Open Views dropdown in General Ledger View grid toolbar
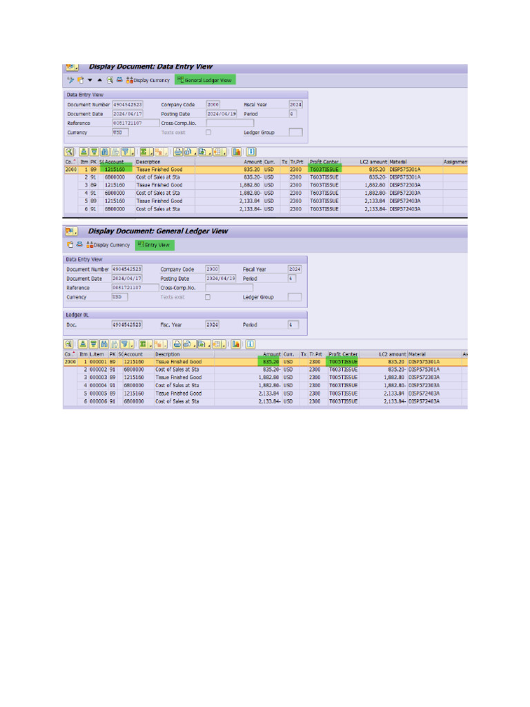Image resolution: width=530 pixels, height=707 pixels. (189, 345)
